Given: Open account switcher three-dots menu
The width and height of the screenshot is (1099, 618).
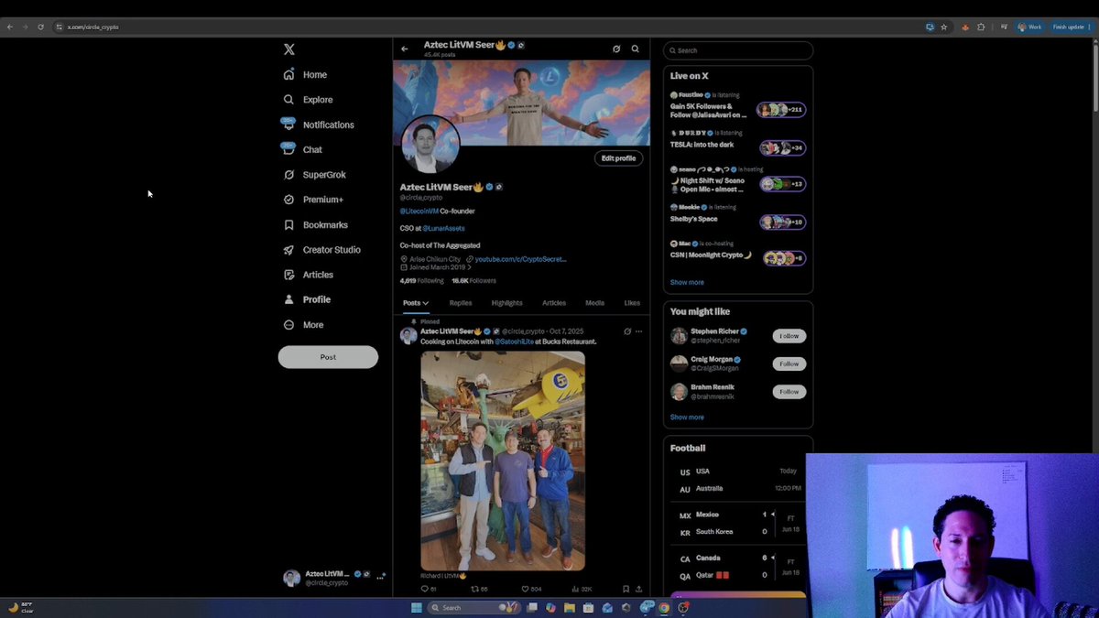Looking at the screenshot, I should pos(380,578).
